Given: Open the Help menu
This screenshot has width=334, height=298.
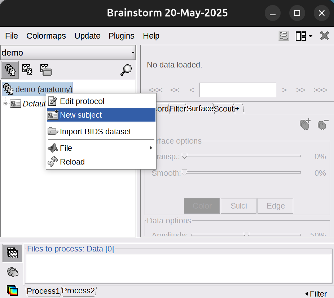Looking at the screenshot, I should (151, 36).
